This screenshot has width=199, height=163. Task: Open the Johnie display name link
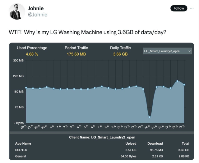point(36,8)
